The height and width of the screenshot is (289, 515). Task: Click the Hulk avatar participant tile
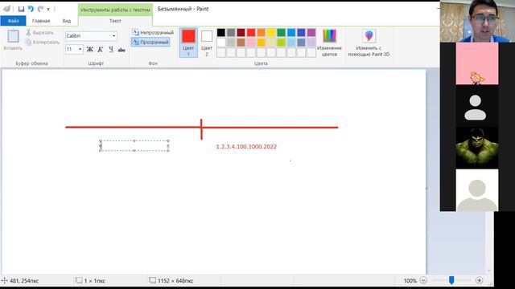click(477, 148)
